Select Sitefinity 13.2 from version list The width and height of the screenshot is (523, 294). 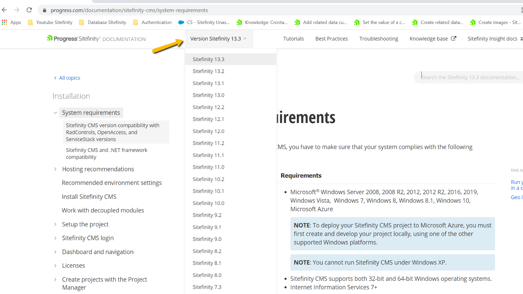click(231, 71)
